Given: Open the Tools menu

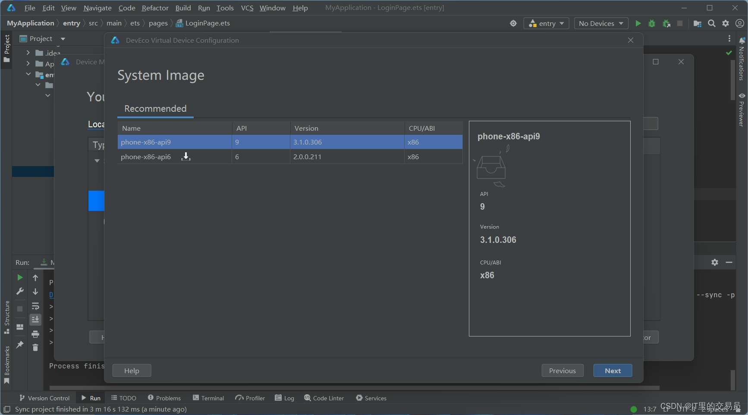Looking at the screenshot, I should pos(225,8).
